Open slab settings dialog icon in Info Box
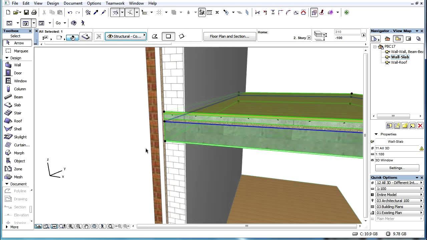The width and height of the screenshot is (427, 240). point(86,36)
